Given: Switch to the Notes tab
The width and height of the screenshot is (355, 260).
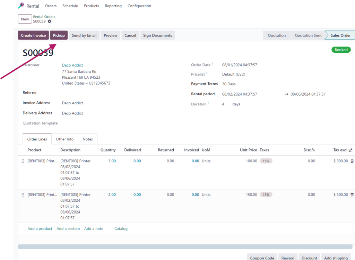Looking at the screenshot, I should tap(87, 139).
